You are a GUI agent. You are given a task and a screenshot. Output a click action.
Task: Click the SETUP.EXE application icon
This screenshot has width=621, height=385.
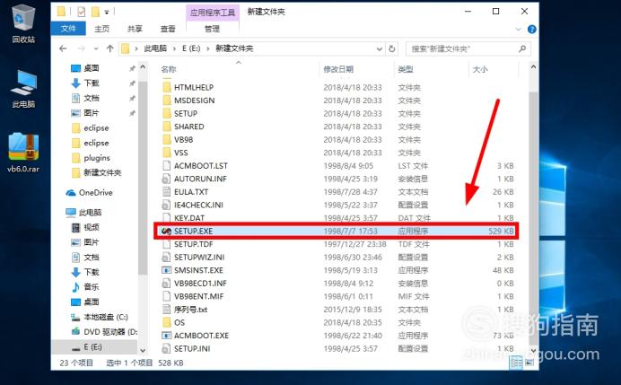point(166,231)
